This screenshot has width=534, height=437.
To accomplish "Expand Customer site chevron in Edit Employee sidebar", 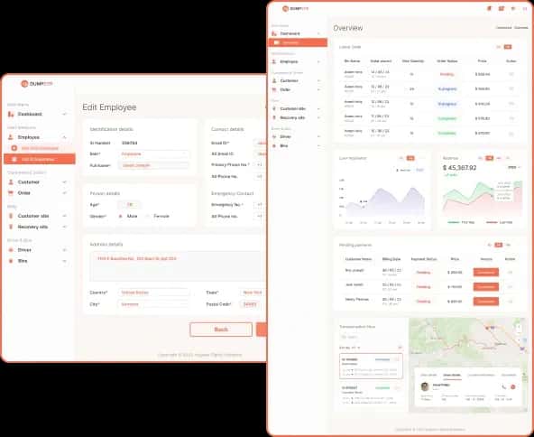I will click(x=64, y=216).
